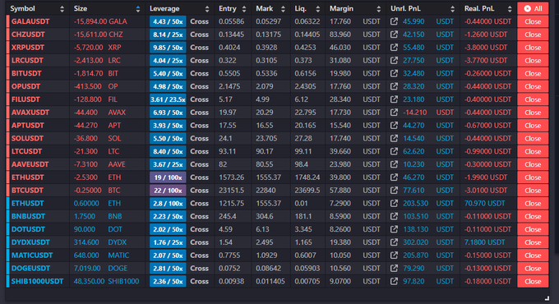The height and width of the screenshot is (304, 559).
Task: Adjust long ETHUSDT leverage 2.8 / 100x
Action: (x=168, y=203)
